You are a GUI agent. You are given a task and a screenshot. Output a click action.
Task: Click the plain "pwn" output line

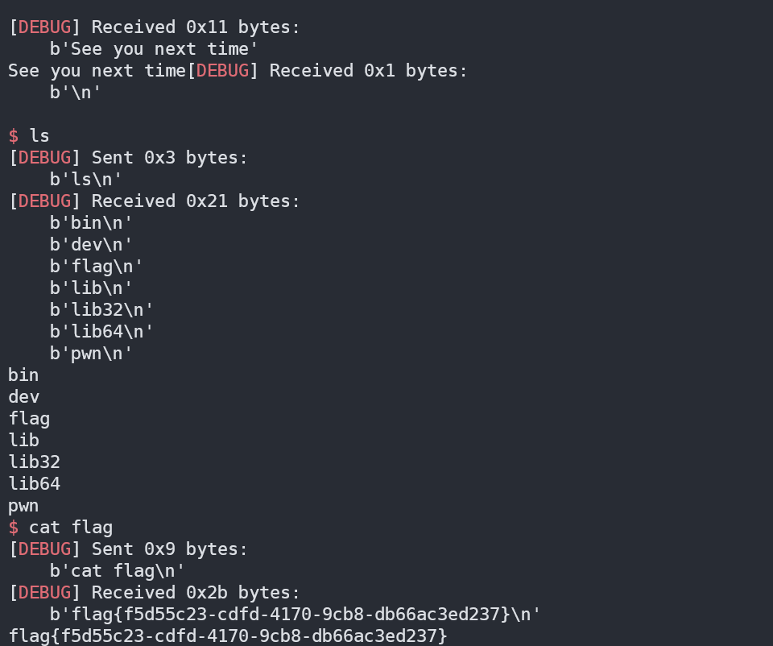click(23, 506)
